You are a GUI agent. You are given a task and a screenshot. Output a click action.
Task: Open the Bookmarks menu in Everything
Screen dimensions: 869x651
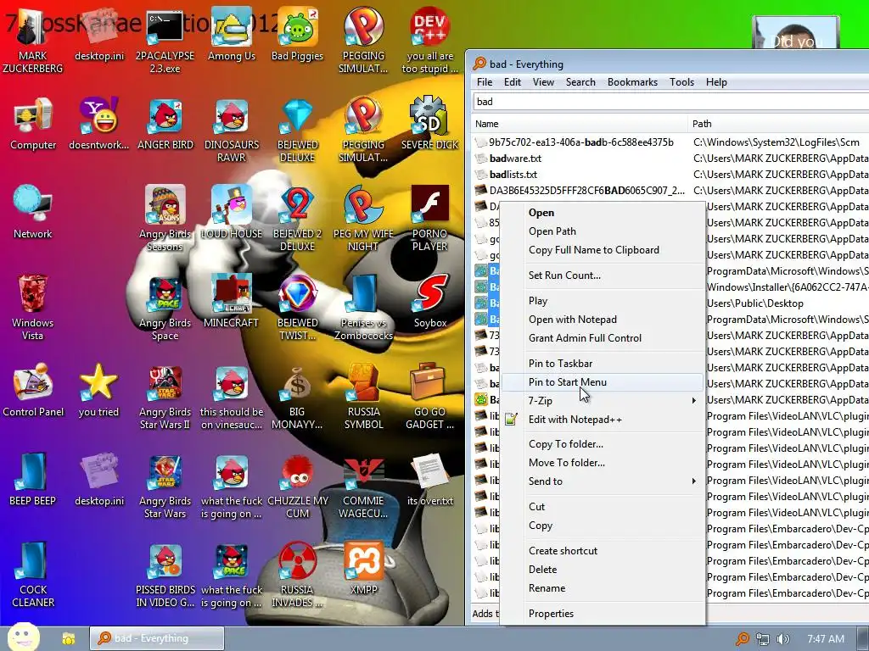point(632,82)
